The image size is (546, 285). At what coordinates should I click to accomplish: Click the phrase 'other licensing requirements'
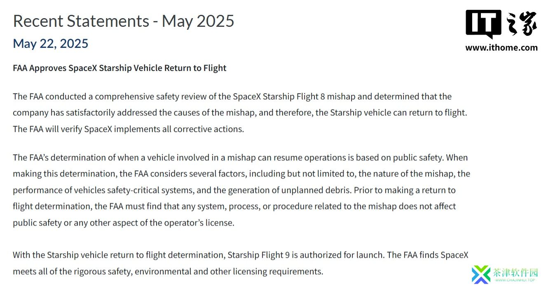coord(266,271)
